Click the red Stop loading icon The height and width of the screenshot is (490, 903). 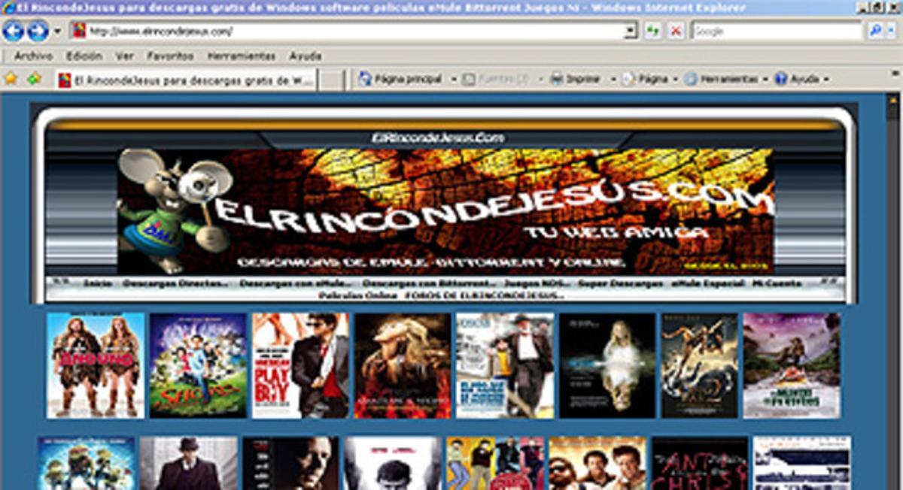click(676, 32)
